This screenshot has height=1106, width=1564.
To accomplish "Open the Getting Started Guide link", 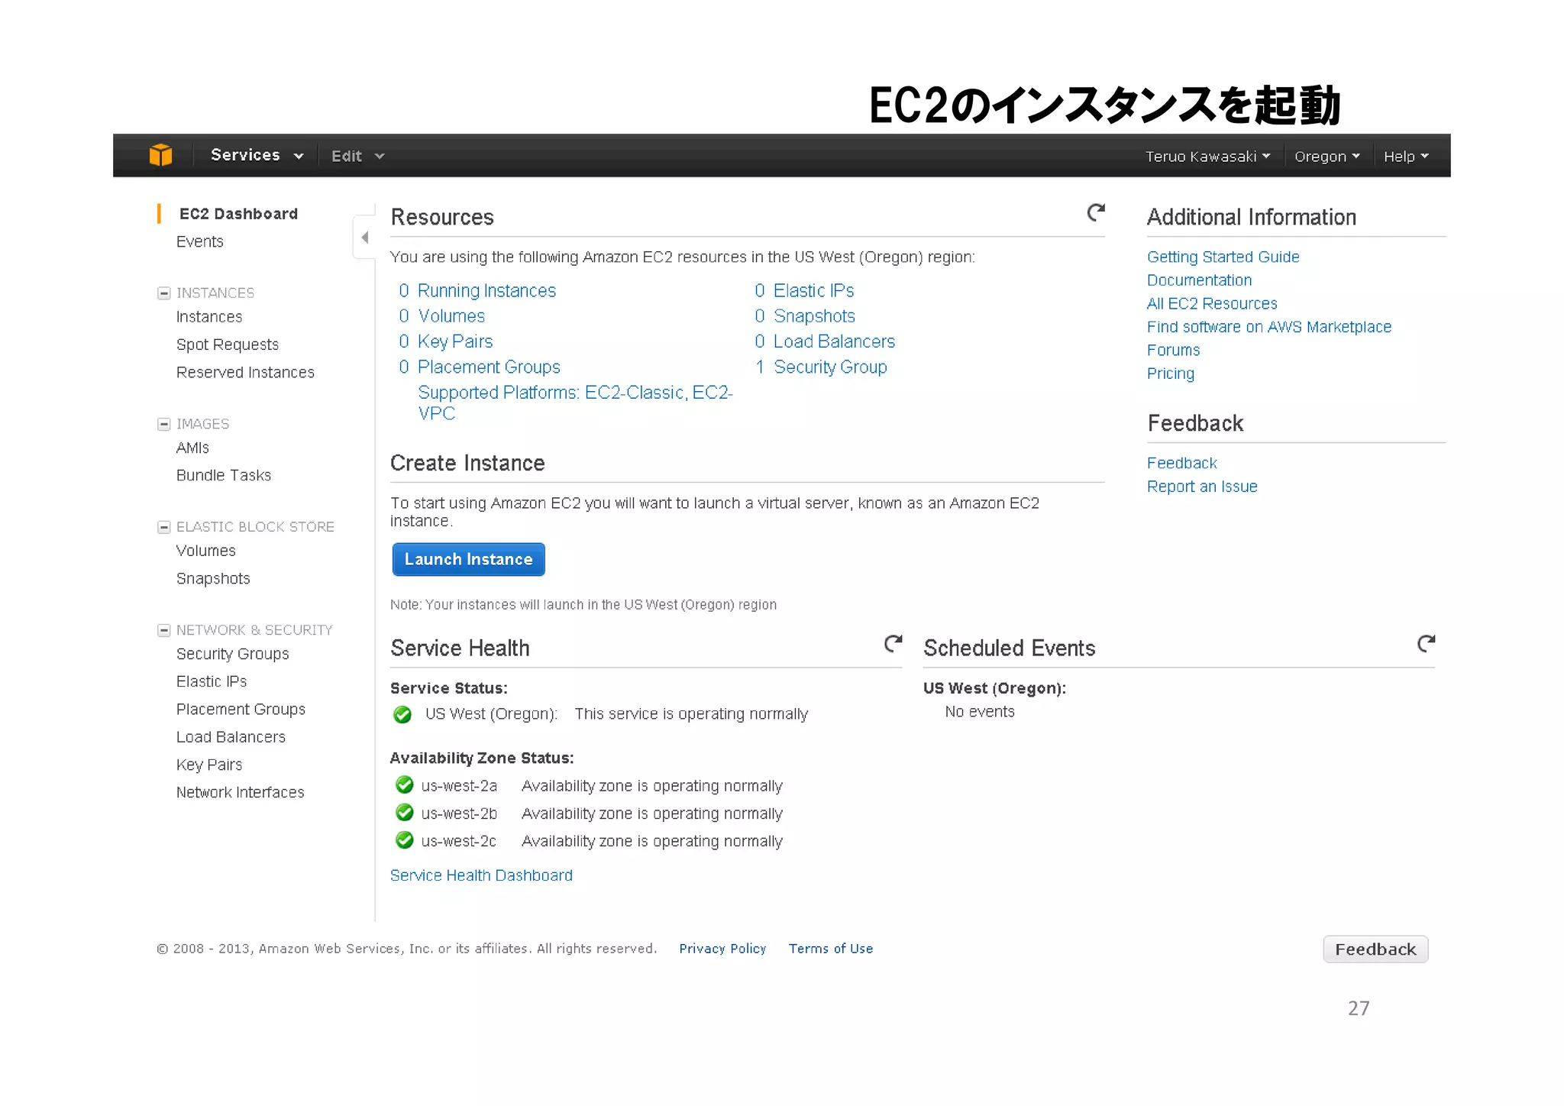I will [x=1223, y=257].
